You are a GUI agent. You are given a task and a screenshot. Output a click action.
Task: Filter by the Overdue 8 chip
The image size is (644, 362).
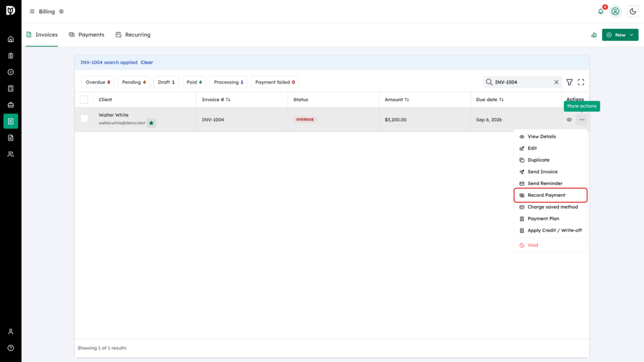pos(97,82)
